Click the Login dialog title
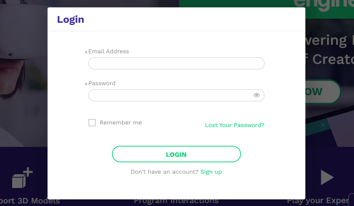 pos(70,19)
